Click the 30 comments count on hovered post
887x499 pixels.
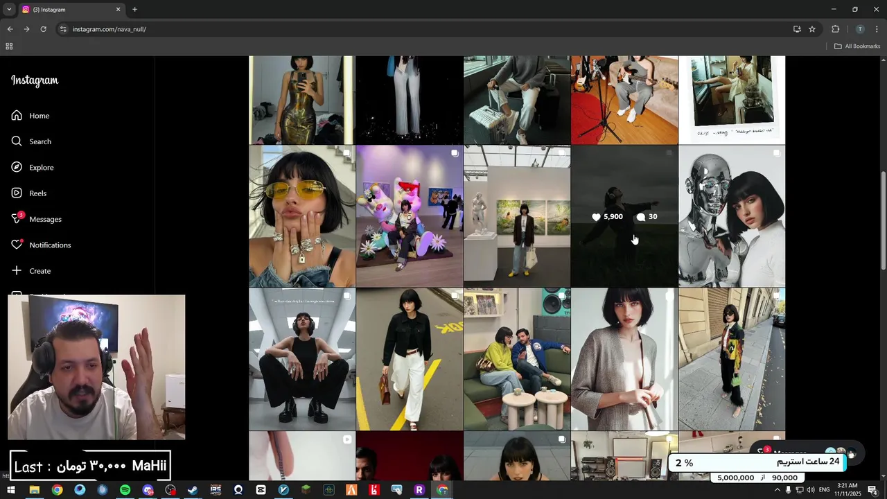pos(647,217)
